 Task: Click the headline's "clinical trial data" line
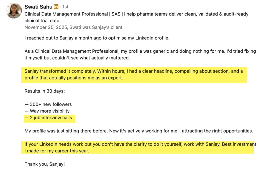(42, 21)
